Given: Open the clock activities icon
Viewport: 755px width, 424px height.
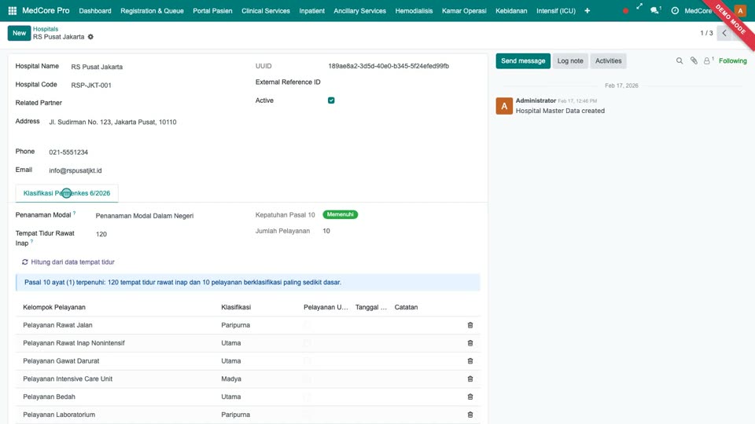Looking at the screenshot, I should pyautogui.click(x=675, y=10).
